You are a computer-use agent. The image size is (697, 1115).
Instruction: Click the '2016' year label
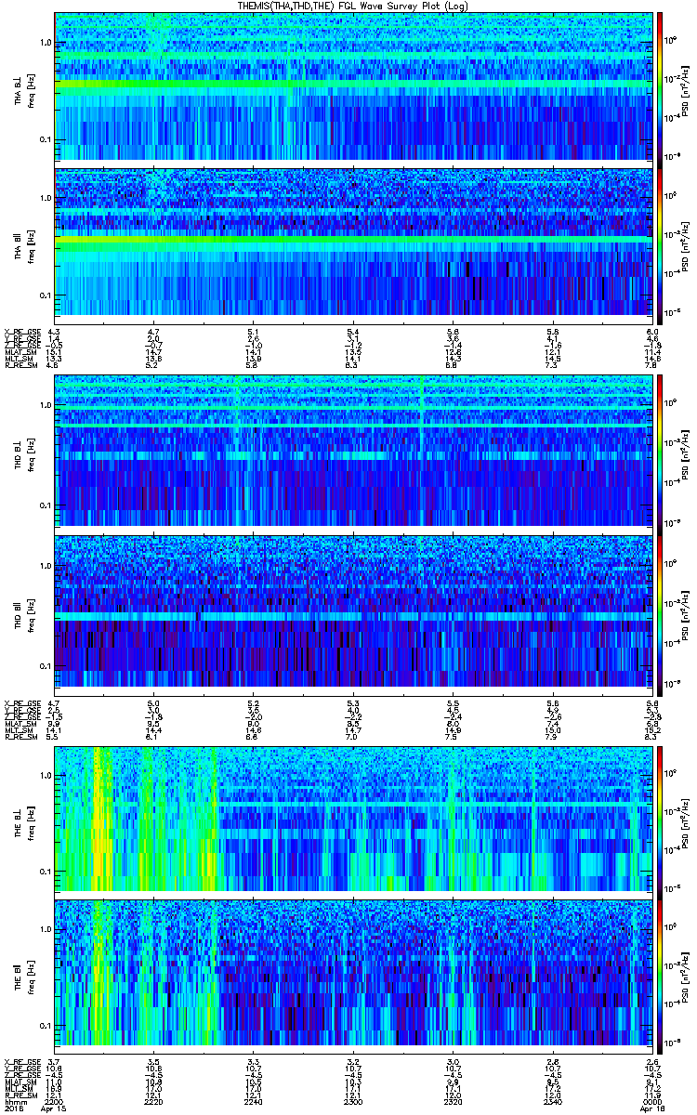15,1108
